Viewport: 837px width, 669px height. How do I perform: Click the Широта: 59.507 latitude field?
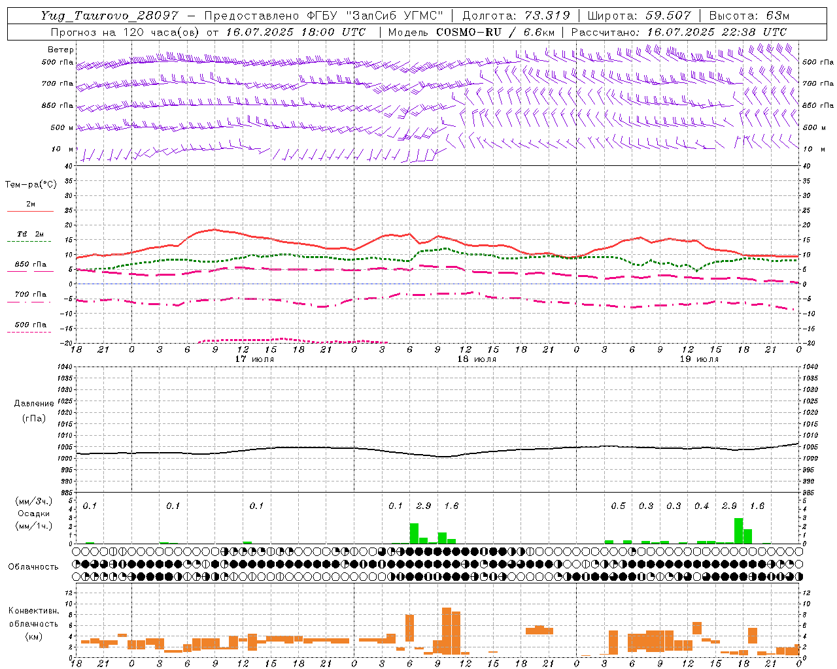(640, 16)
